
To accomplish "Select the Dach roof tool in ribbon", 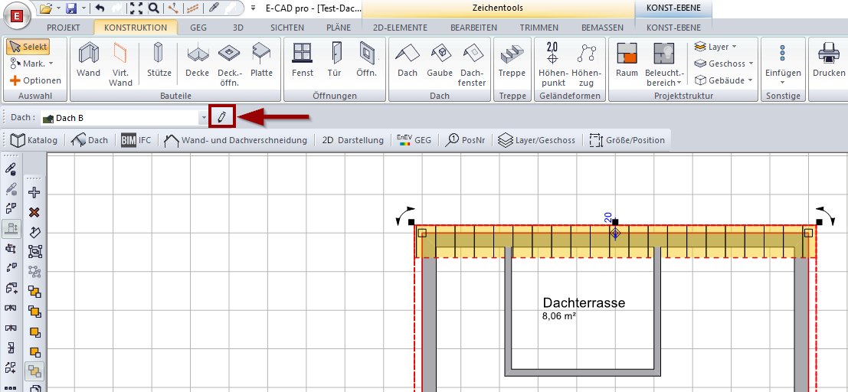I will click(408, 60).
